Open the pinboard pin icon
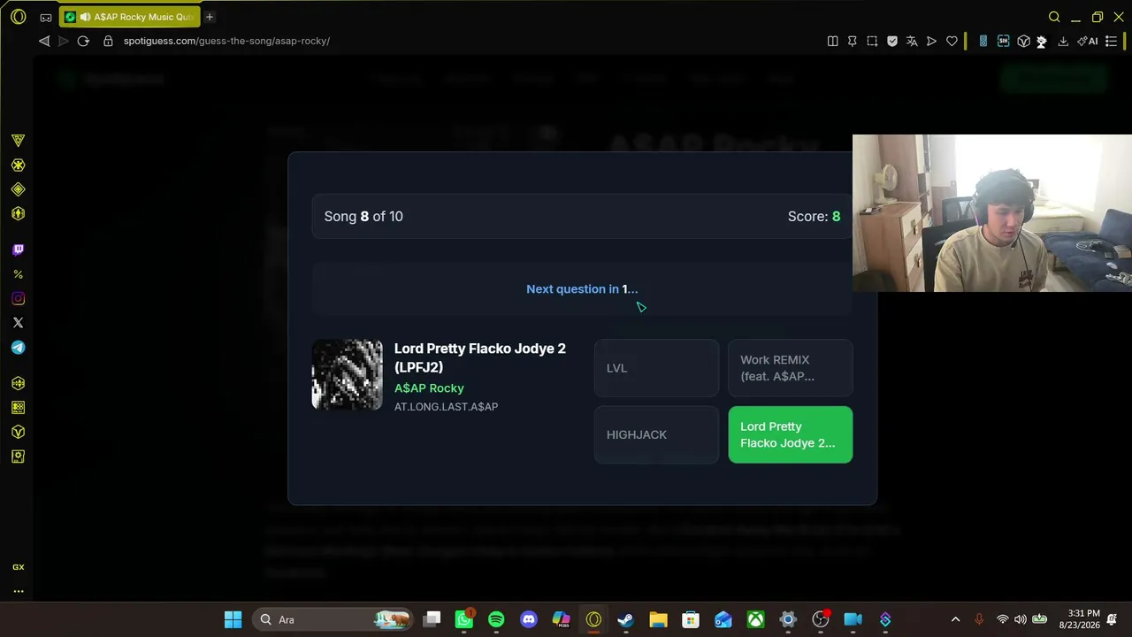The width and height of the screenshot is (1132, 637). tap(852, 41)
